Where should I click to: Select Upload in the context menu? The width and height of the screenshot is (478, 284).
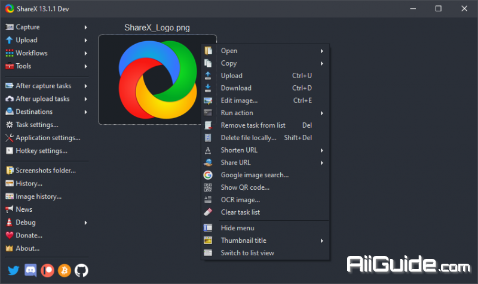(x=265, y=76)
